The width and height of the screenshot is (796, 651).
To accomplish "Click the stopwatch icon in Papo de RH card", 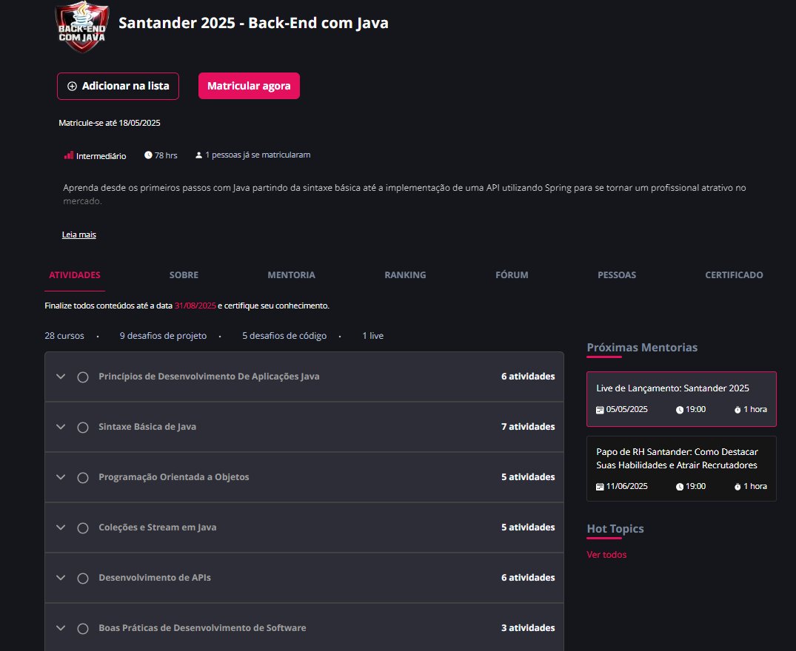I will click(738, 487).
